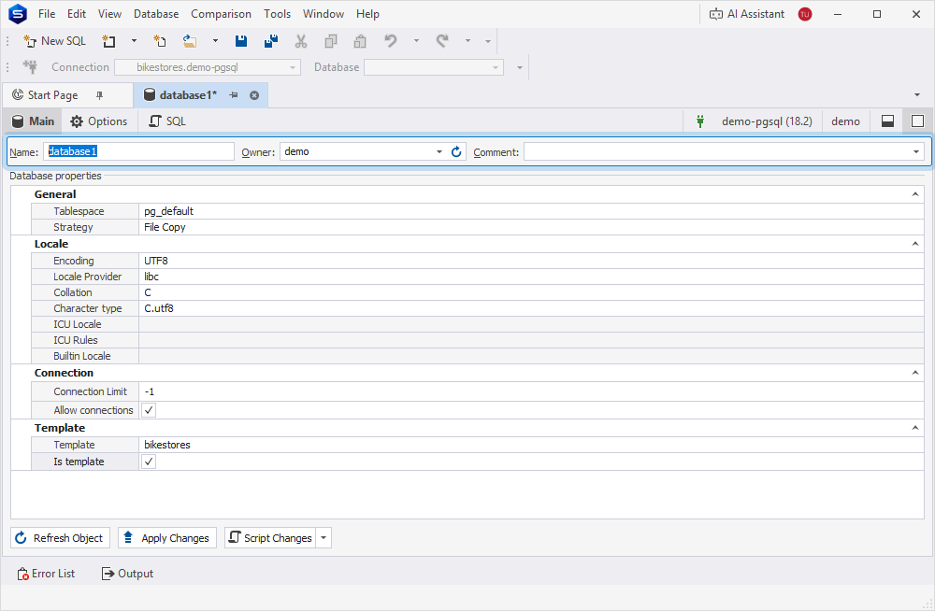Close the database1 tab
Viewport: 935px width, 611px height.
[254, 95]
